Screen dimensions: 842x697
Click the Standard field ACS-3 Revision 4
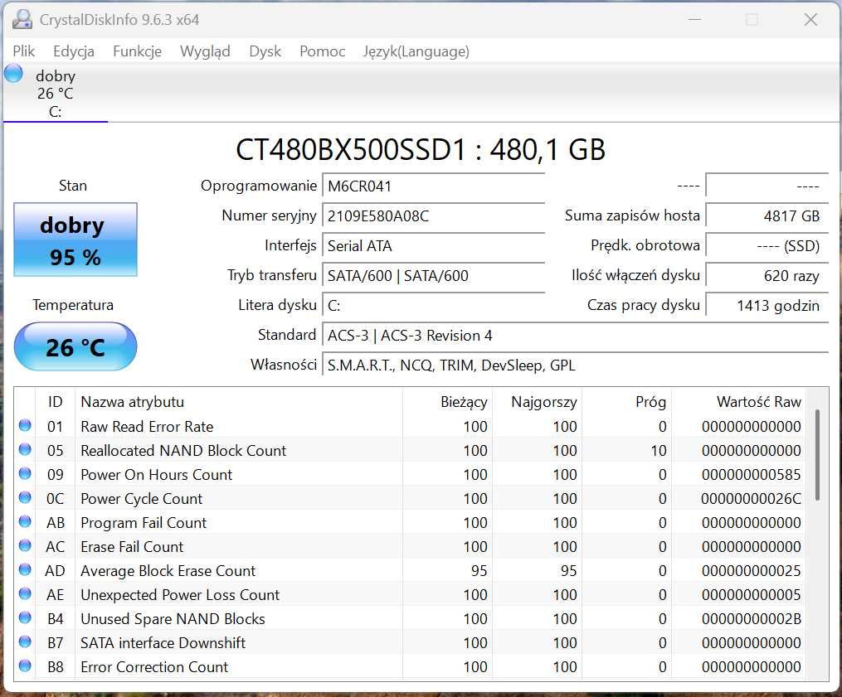[576, 336]
